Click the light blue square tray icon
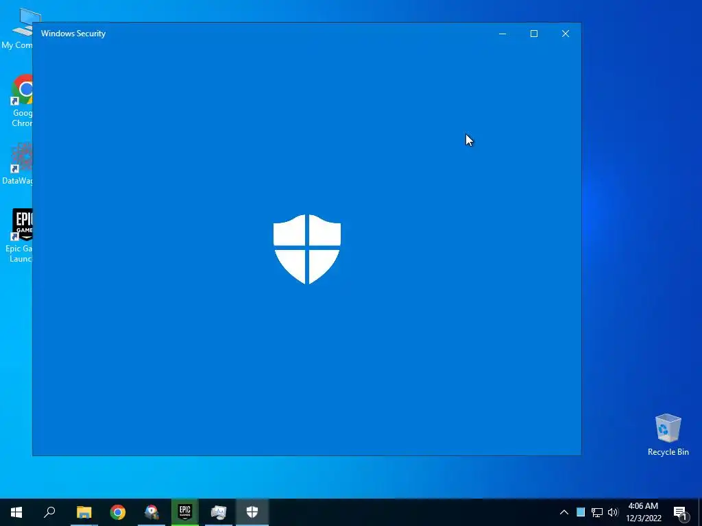The height and width of the screenshot is (526, 702). (581, 512)
